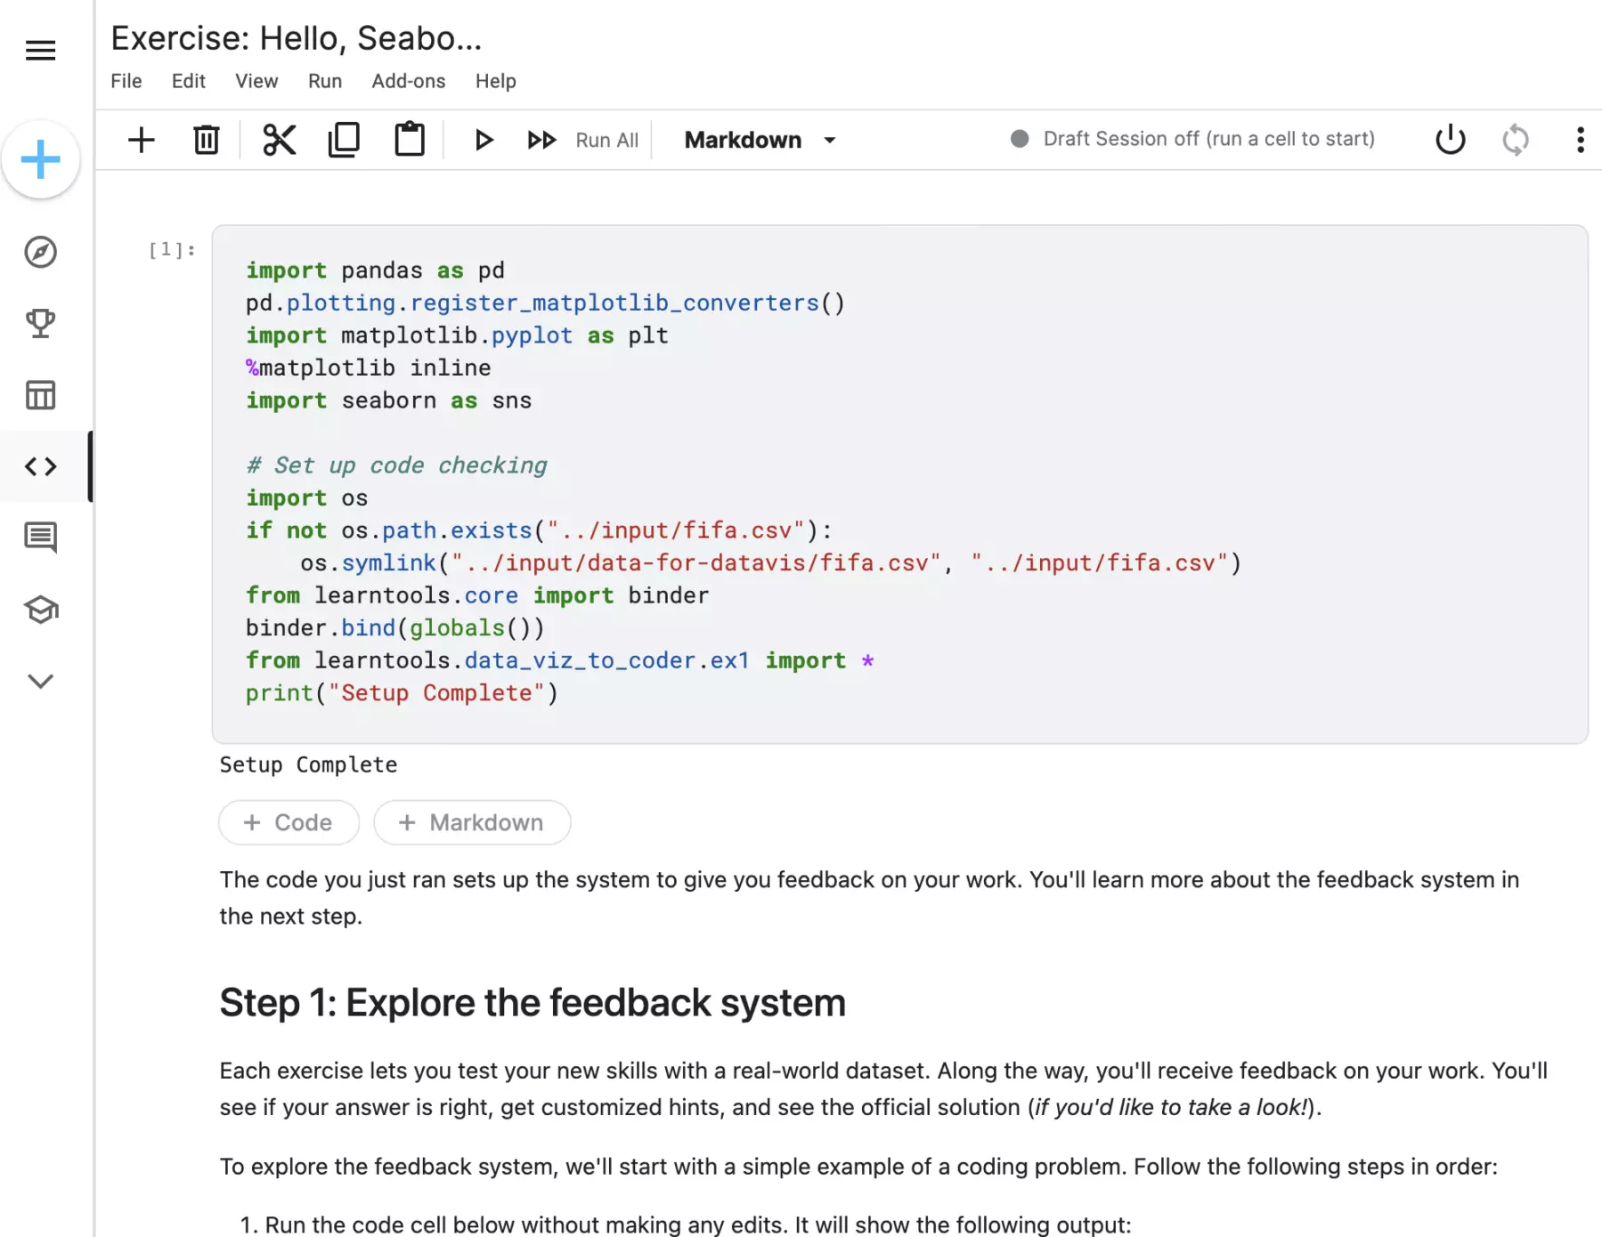Open the Edit menu

click(189, 81)
